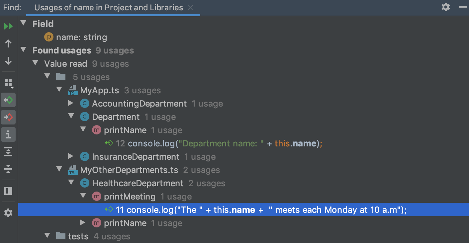Click read-access arrow icon on line 12 usage

click(109, 143)
